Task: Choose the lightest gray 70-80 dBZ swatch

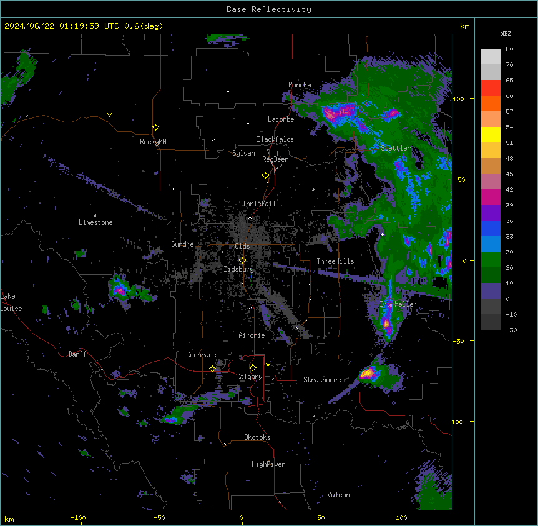Action: (491, 57)
